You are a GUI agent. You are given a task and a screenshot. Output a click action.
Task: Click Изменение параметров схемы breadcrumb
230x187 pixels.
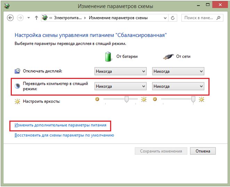pos(118,18)
